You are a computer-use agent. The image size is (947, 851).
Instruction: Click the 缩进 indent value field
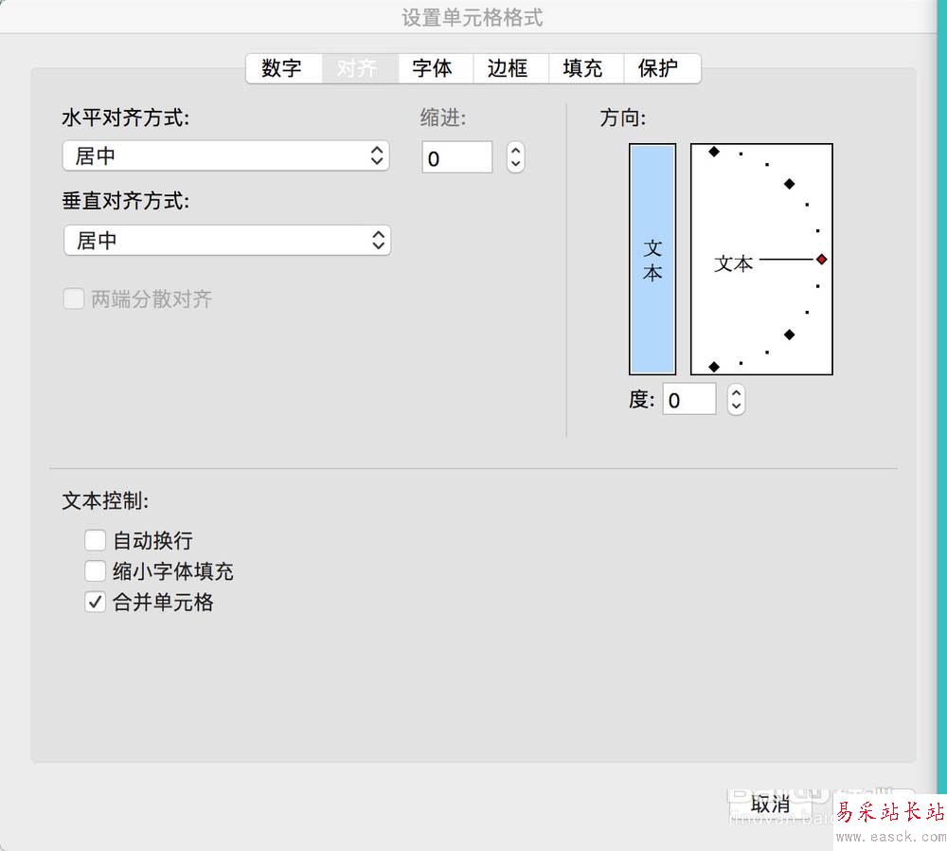[456, 157]
